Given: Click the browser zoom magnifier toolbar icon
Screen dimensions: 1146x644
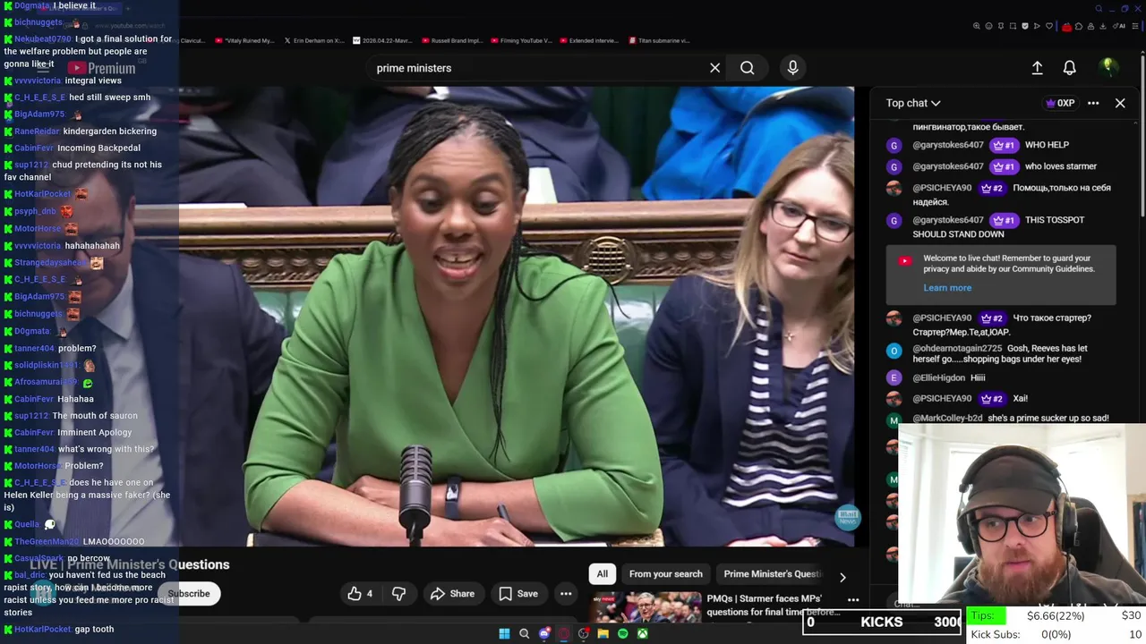Looking at the screenshot, I should coord(976,26).
